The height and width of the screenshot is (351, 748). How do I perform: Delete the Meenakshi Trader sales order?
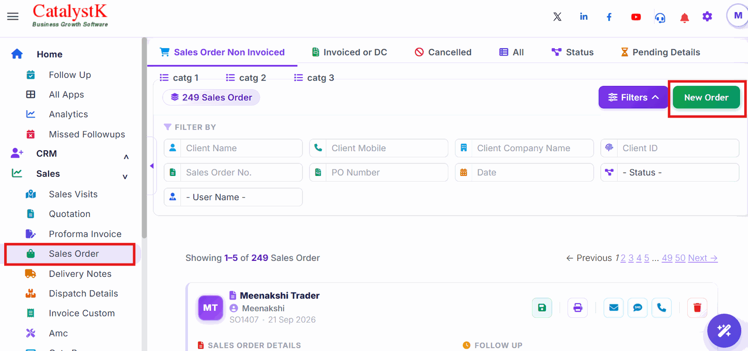697,308
